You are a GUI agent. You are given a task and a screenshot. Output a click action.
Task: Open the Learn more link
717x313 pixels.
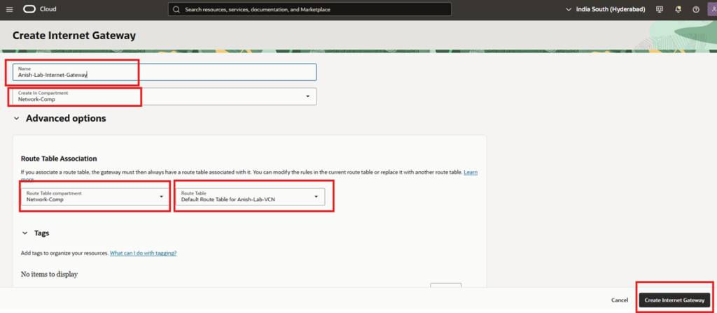point(471,172)
